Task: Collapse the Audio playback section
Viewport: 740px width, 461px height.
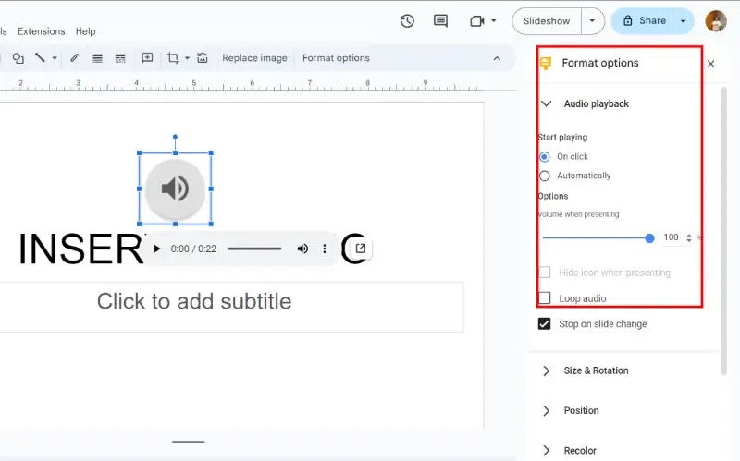Action: point(547,103)
